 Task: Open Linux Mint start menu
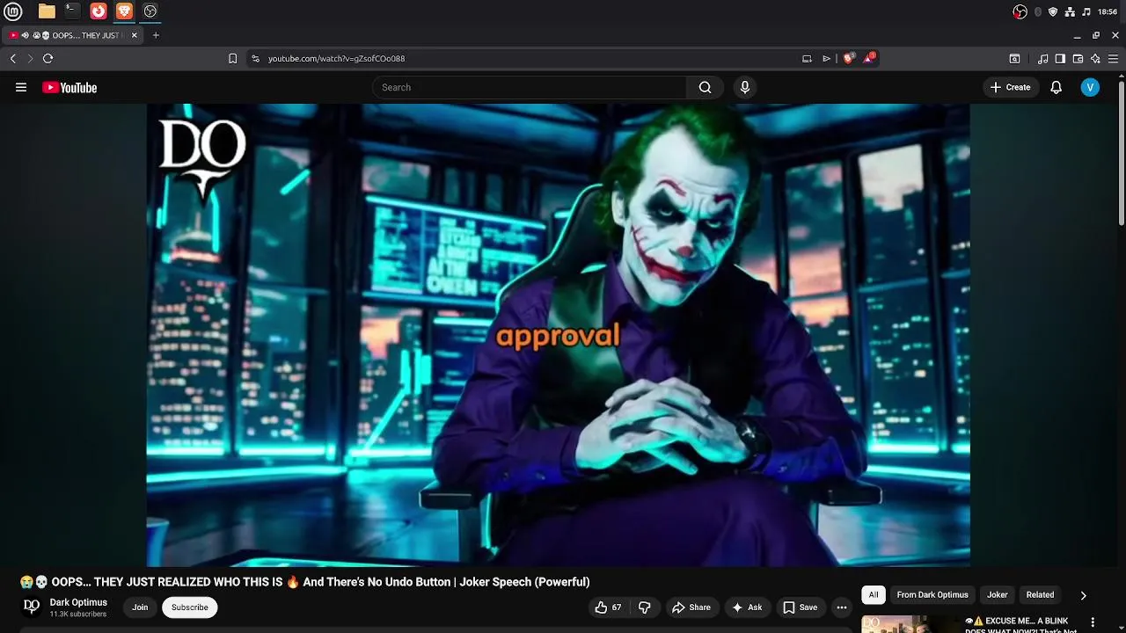pyautogui.click(x=12, y=11)
